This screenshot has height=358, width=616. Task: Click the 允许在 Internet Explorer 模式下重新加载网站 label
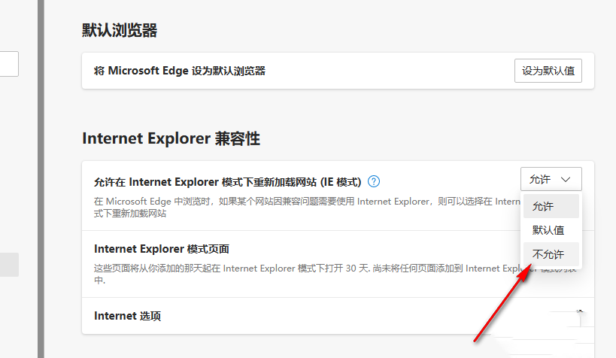point(227,182)
